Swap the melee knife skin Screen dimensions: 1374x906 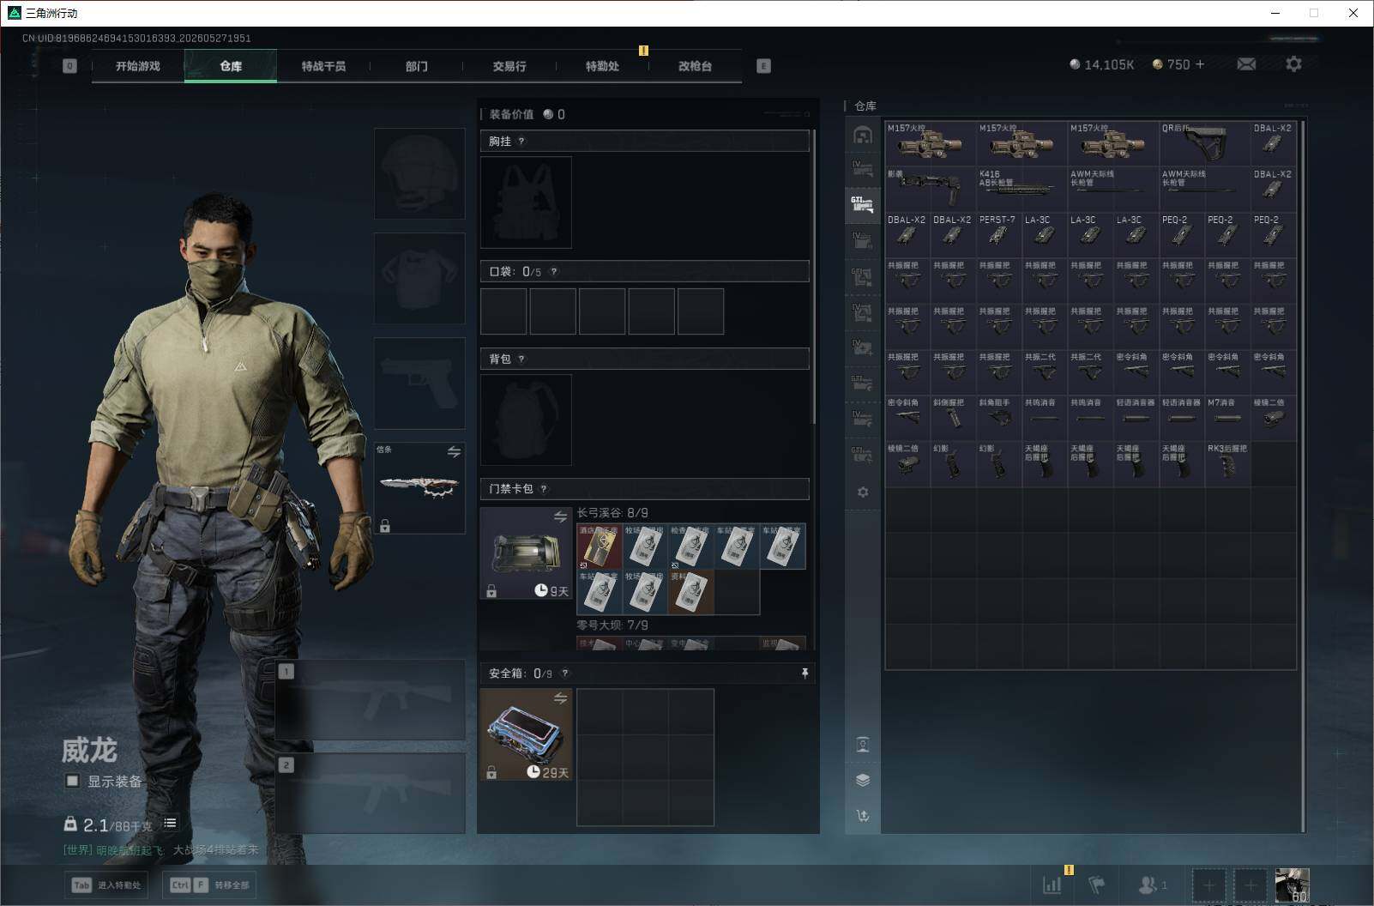coord(454,451)
